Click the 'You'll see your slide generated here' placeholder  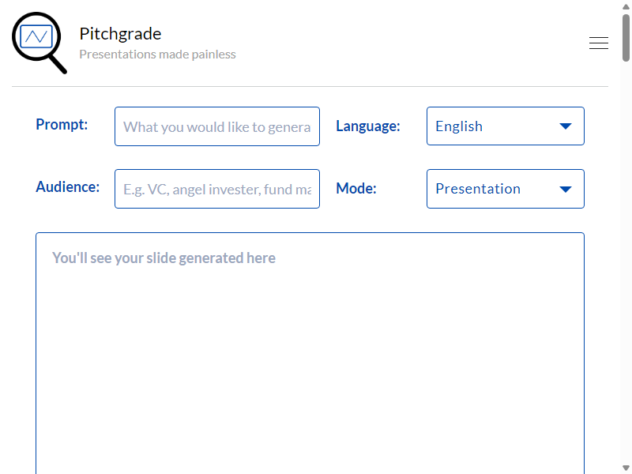click(x=164, y=258)
